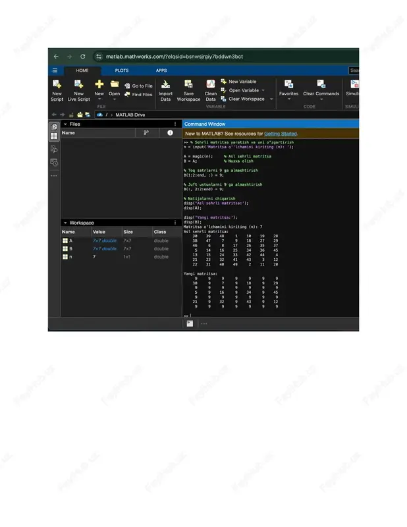
Task: Expand the Favorites dropdown arrow
Action: tap(288, 99)
